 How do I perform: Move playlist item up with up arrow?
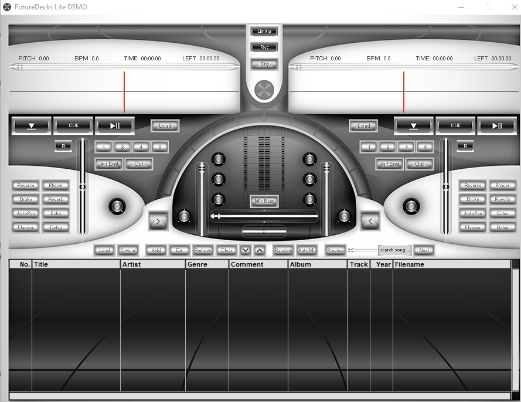[260, 250]
